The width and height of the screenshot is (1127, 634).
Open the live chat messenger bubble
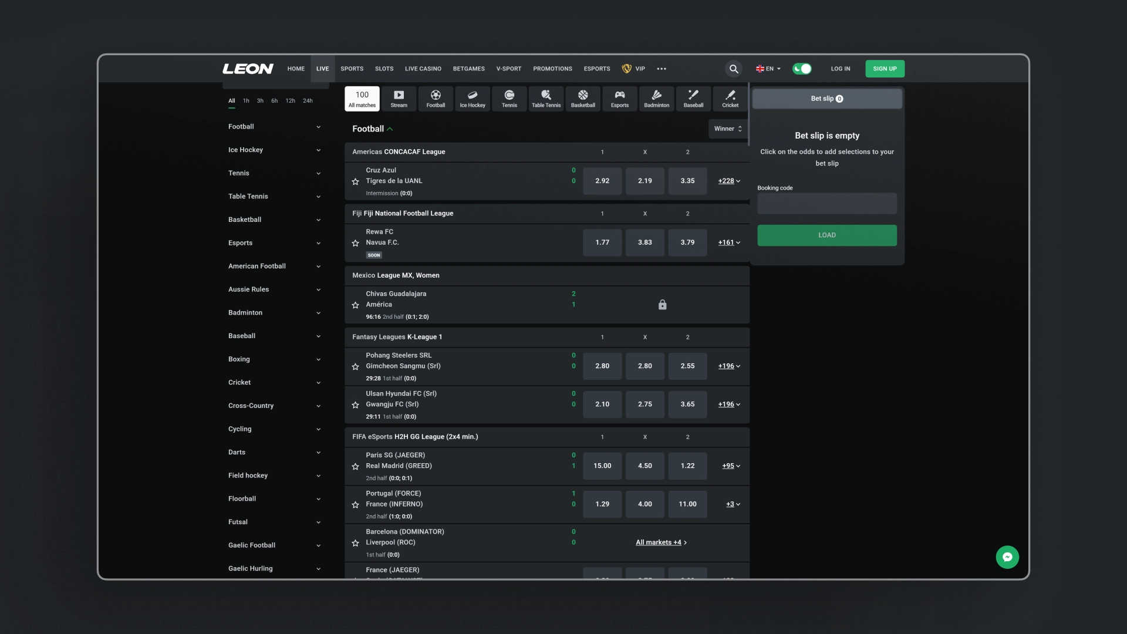1007,557
